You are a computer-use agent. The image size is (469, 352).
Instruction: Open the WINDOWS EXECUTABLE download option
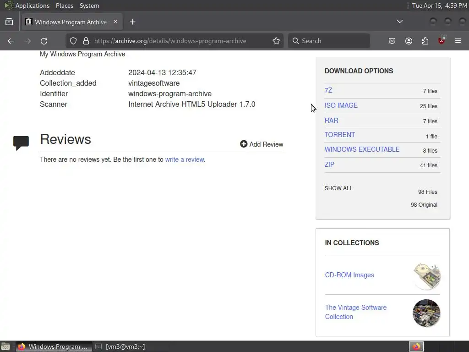[362, 149]
